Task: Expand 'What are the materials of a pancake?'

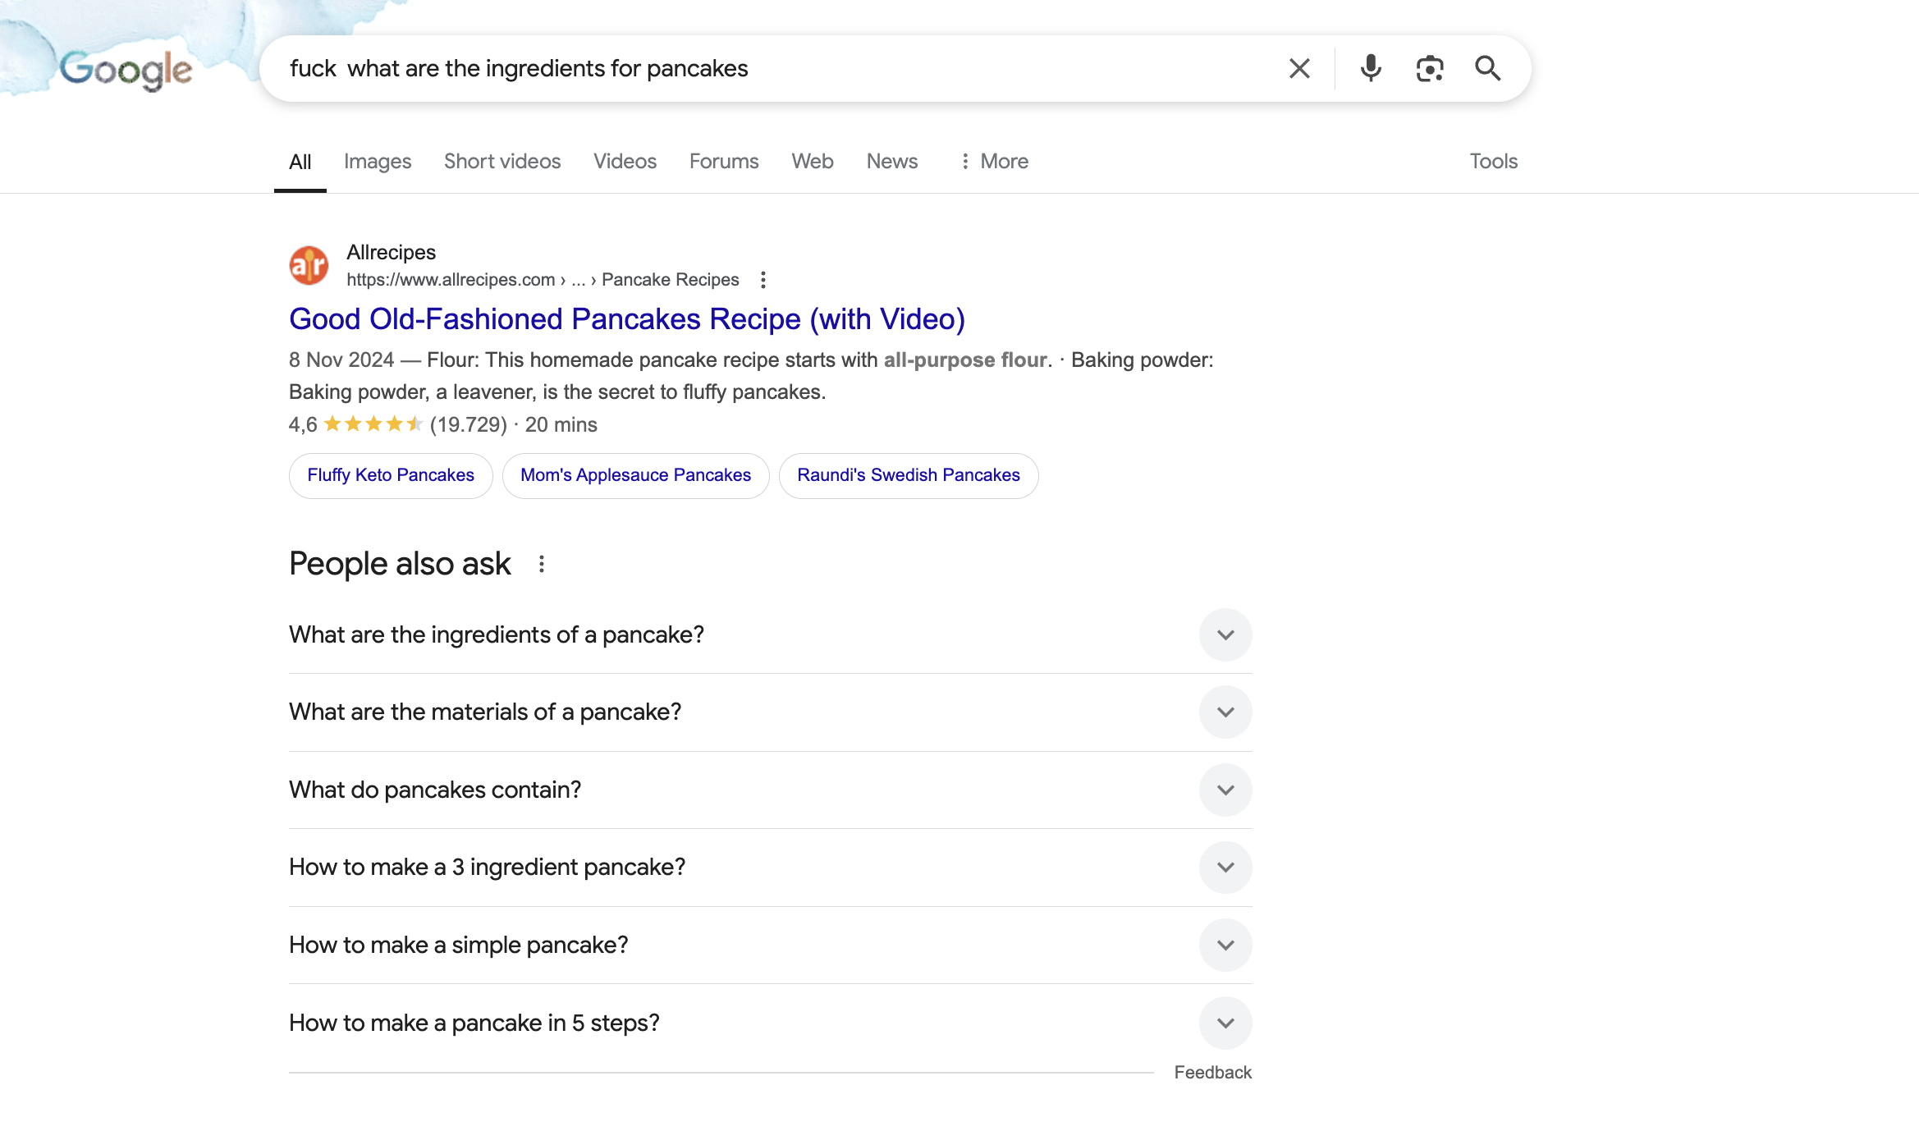Action: [770, 712]
